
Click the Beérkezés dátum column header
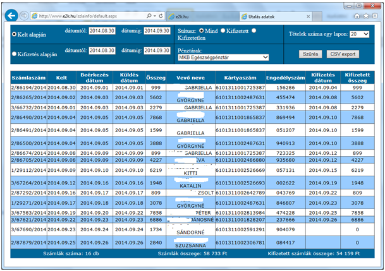pos(95,78)
